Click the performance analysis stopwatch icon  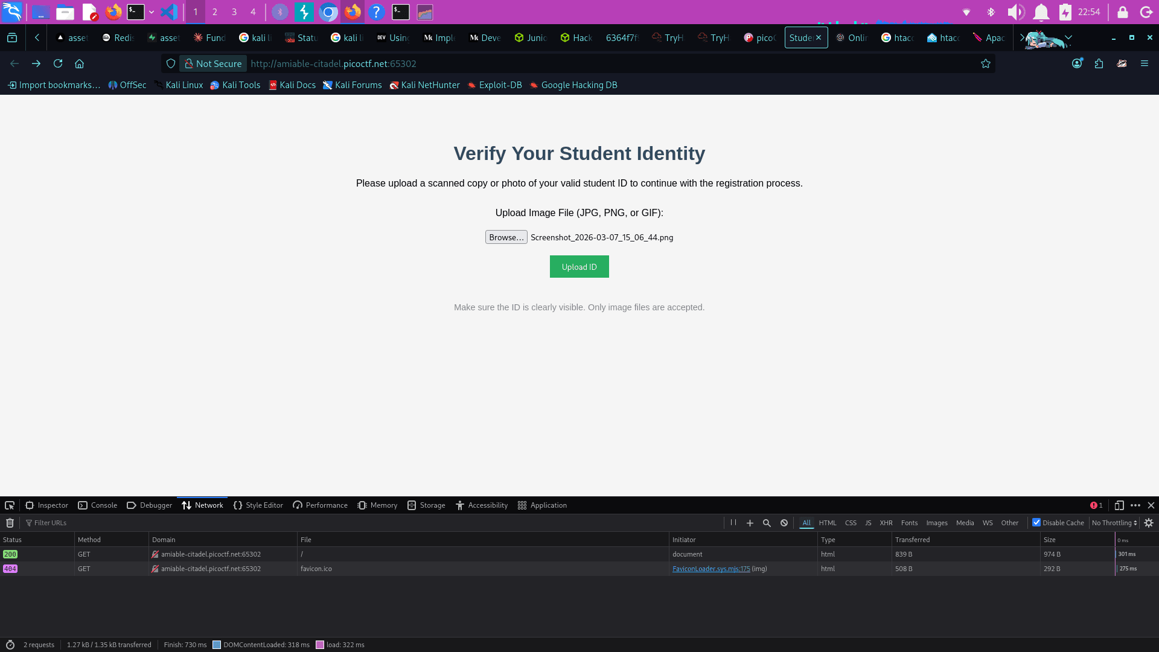[10, 645]
